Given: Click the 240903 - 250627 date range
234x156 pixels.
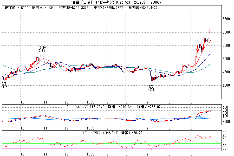Looking at the screenshot, I should (148, 2).
